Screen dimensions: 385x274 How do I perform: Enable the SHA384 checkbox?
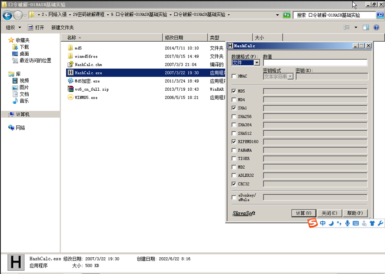coord(234,125)
